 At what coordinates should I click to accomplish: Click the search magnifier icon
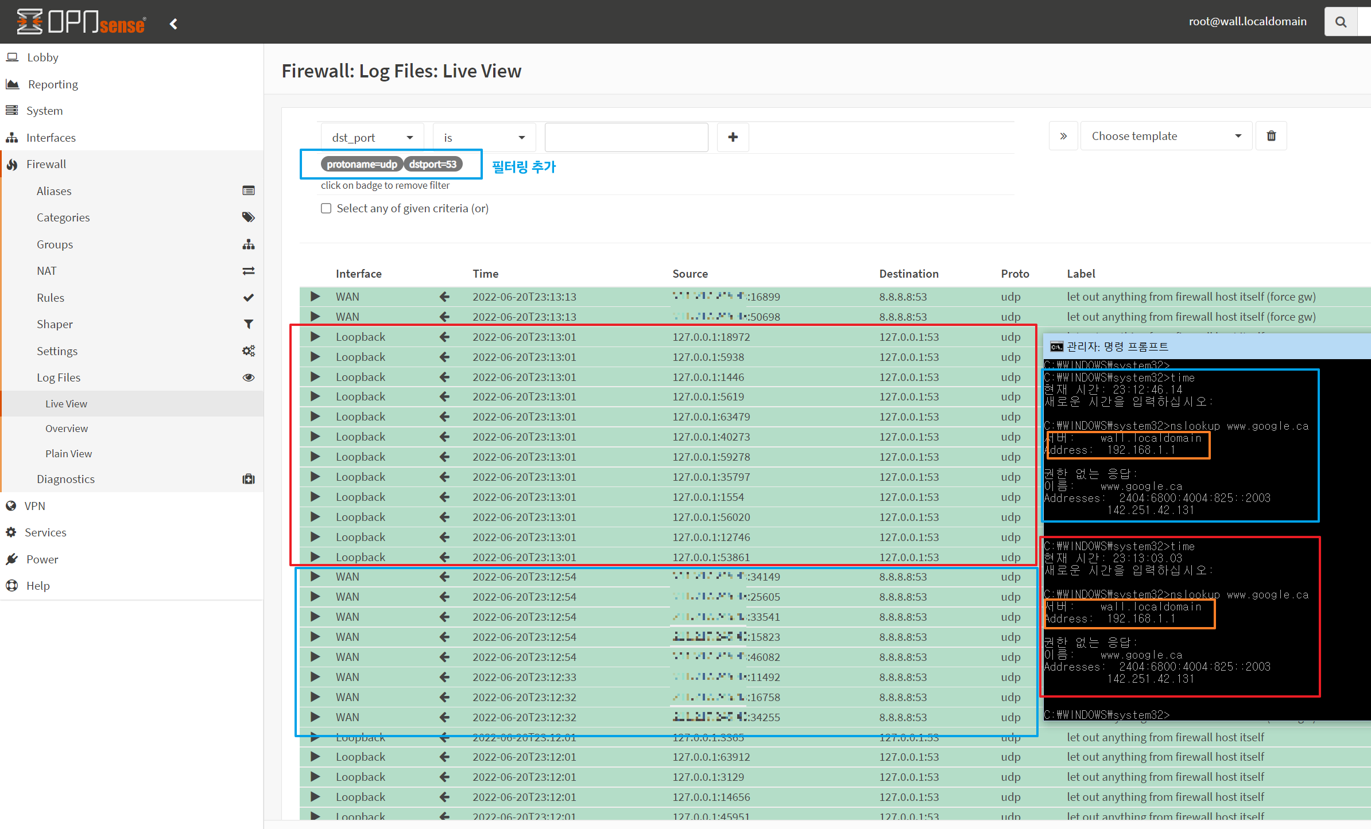click(x=1341, y=22)
